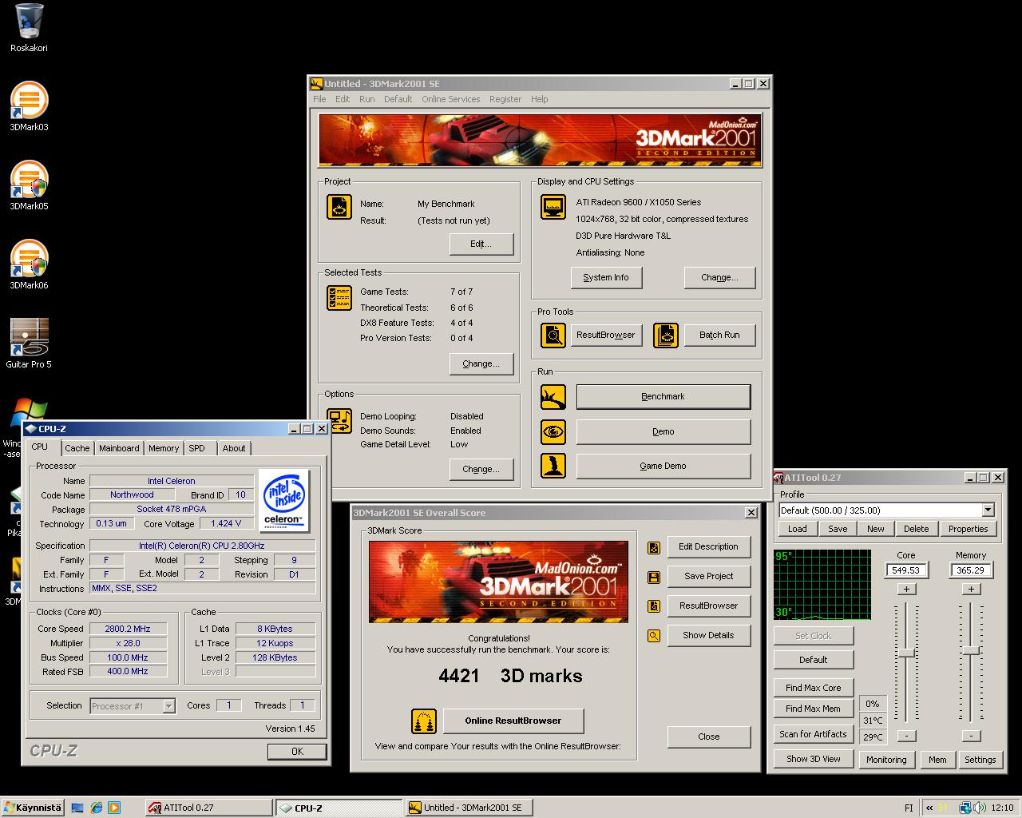Click the Game Demo joystick icon
Image resolution: width=1022 pixels, height=818 pixels.
pyautogui.click(x=553, y=466)
